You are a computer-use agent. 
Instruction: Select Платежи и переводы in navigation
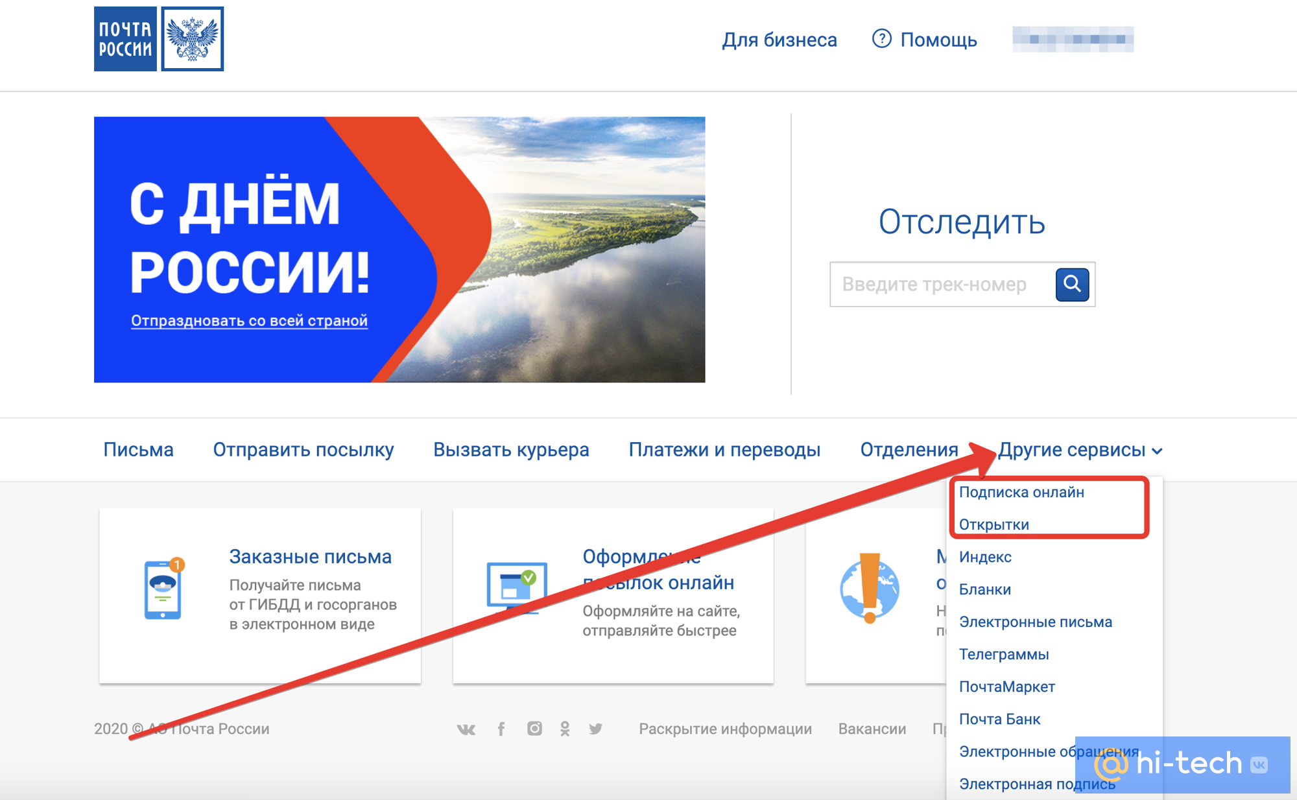[x=724, y=449]
